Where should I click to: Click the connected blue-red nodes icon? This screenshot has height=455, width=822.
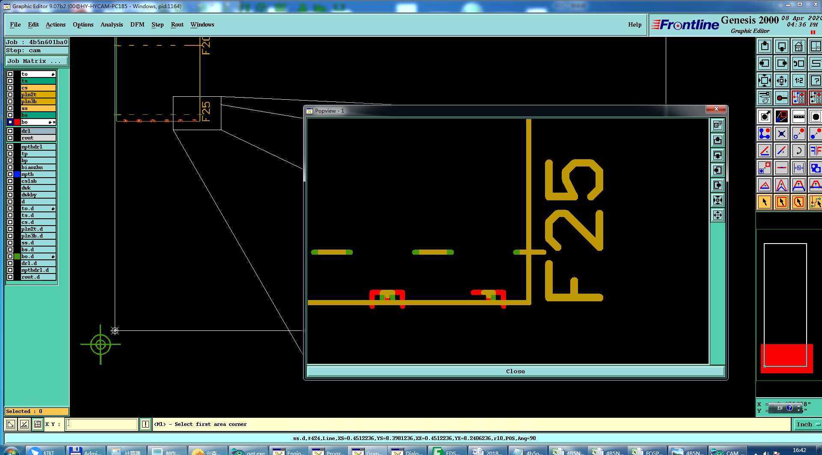point(765,134)
